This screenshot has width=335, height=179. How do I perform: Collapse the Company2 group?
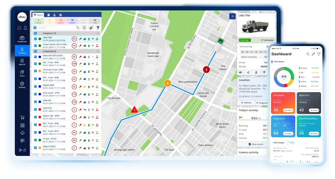point(98,51)
